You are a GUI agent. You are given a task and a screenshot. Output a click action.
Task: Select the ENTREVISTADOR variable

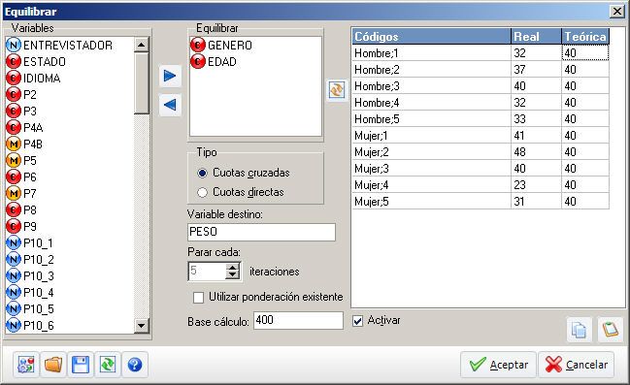coord(59,45)
